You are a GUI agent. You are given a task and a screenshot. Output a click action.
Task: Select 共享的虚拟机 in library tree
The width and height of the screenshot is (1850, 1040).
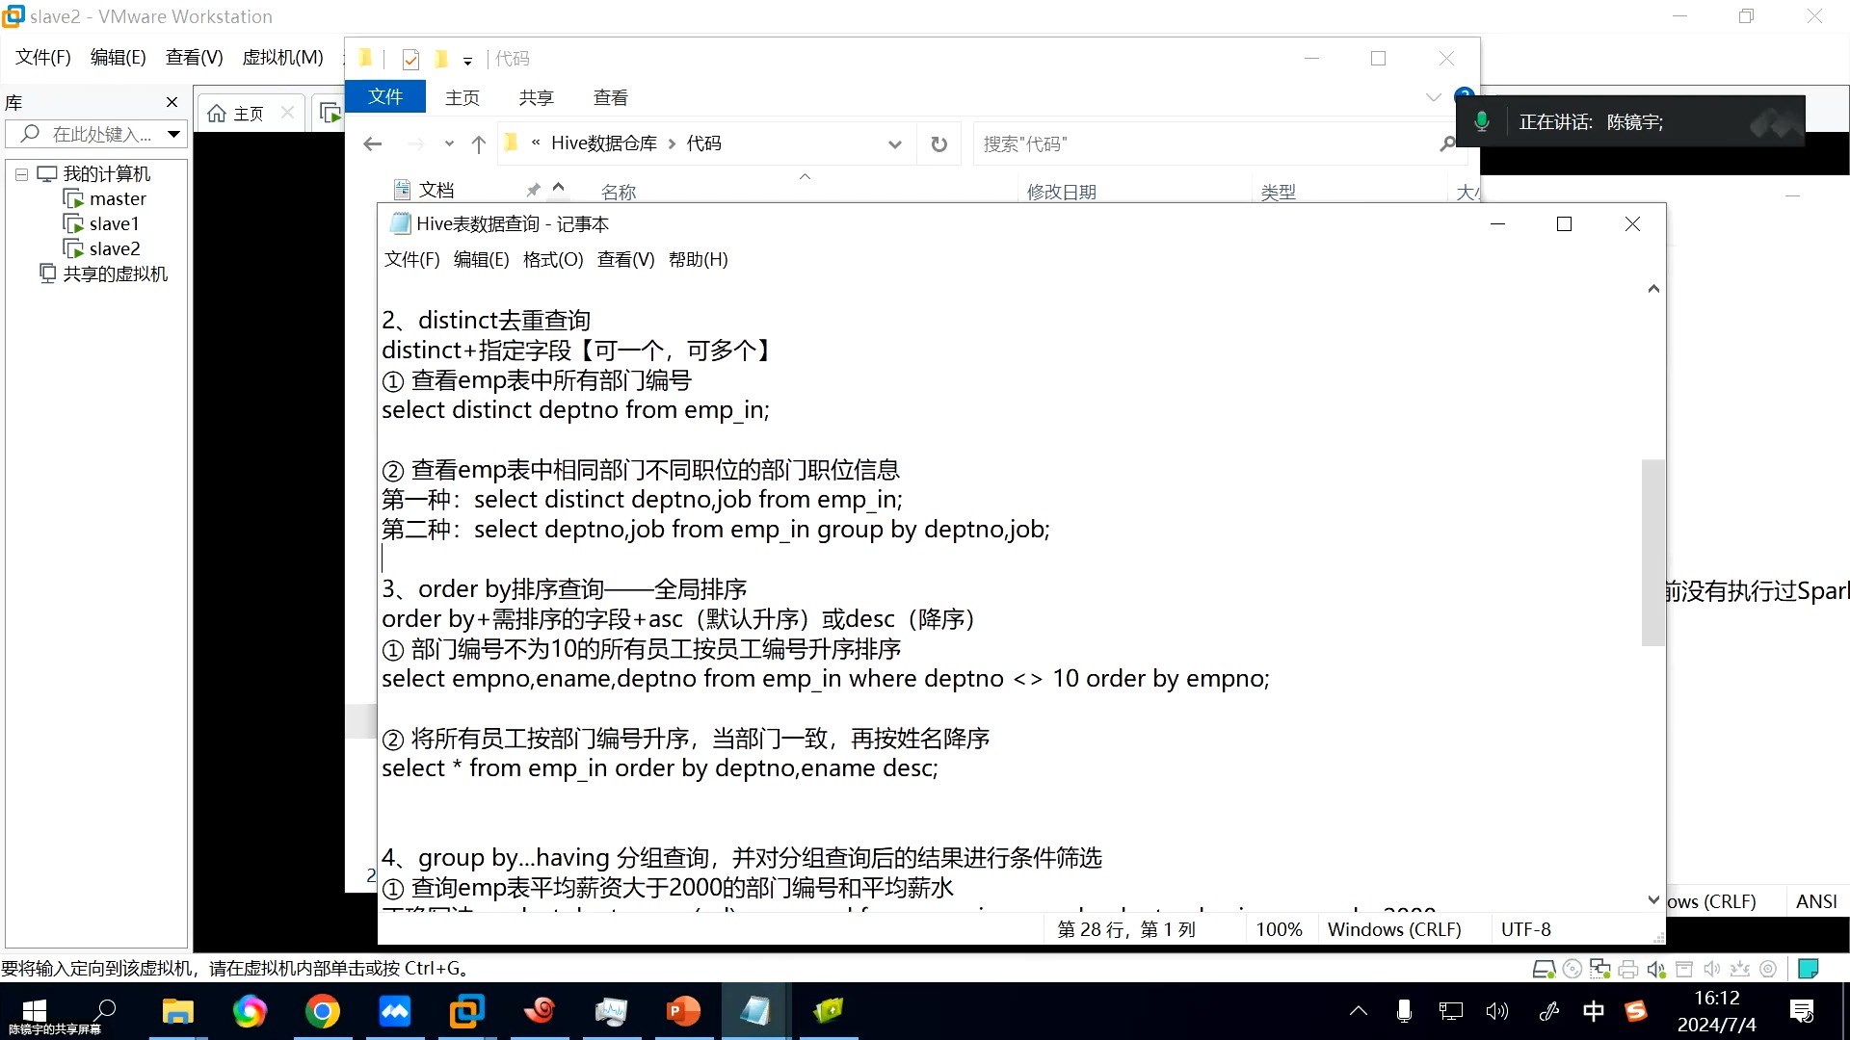tap(116, 274)
